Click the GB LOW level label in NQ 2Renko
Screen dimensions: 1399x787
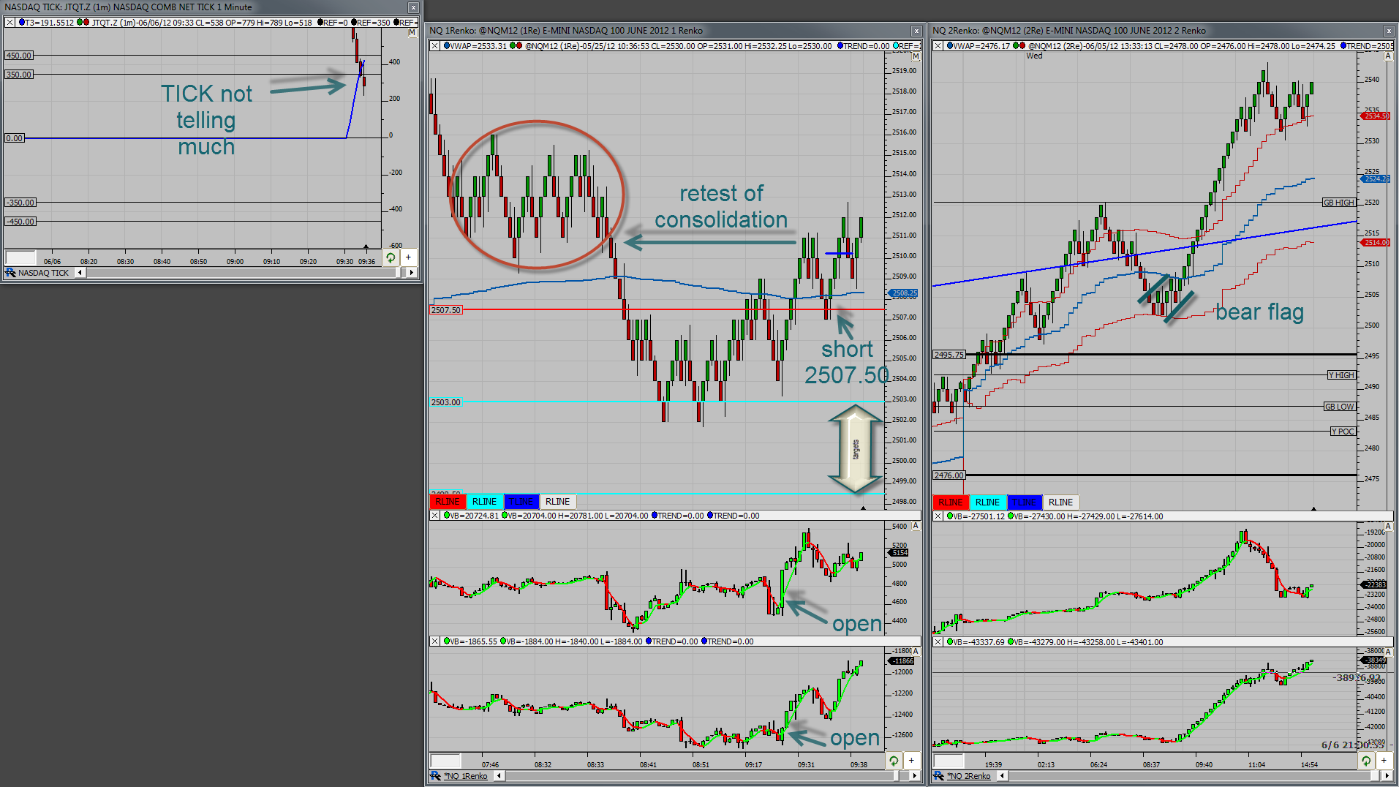[1340, 407]
